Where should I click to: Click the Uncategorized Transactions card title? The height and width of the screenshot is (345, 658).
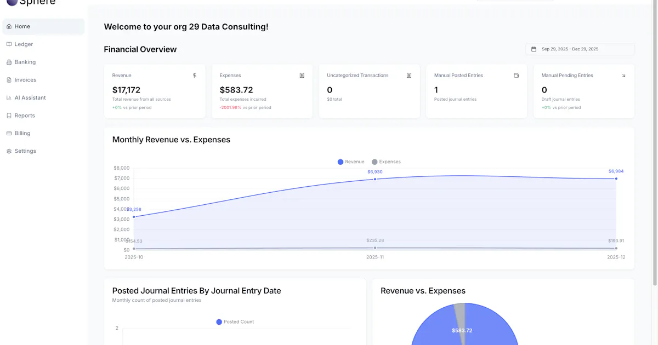click(x=358, y=76)
